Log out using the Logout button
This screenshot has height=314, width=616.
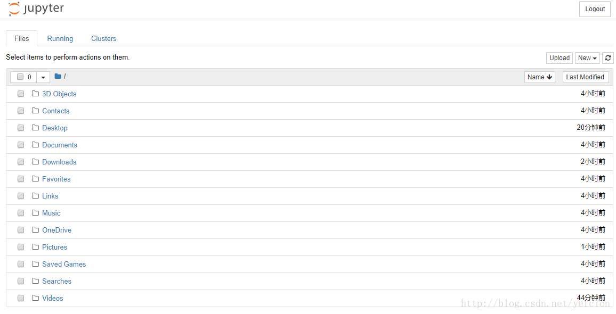[x=595, y=9]
